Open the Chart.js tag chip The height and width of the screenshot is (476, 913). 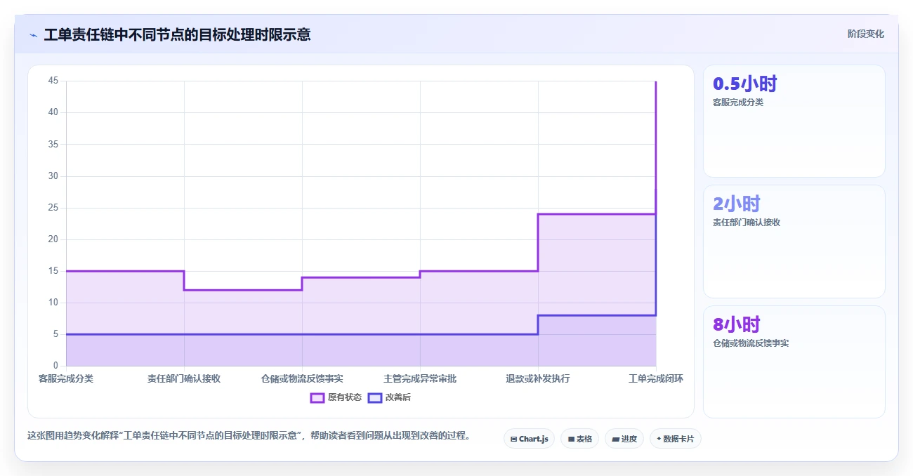[x=529, y=439]
